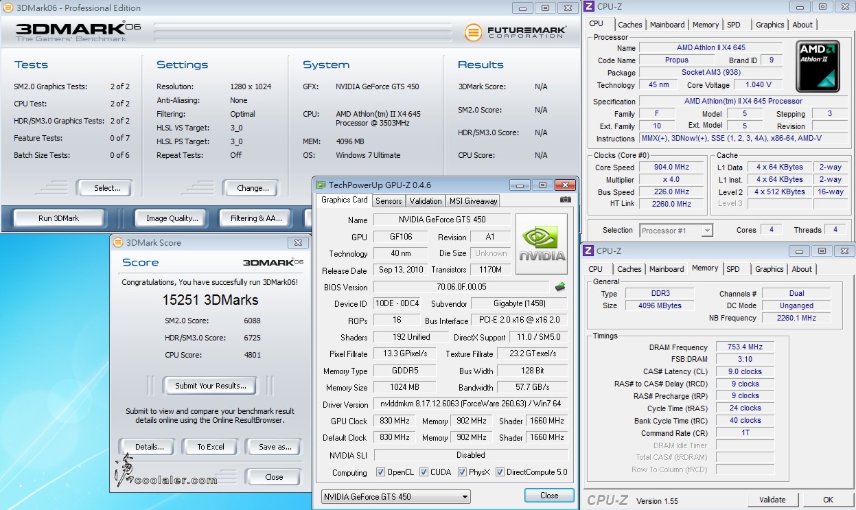The width and height of the screenshot is (856, 510).
Task: Switch to the Sensors tab in GPU-Z
Action: pos(389,201)
